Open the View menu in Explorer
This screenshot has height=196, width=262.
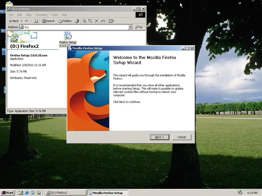(x=29, y=15)
